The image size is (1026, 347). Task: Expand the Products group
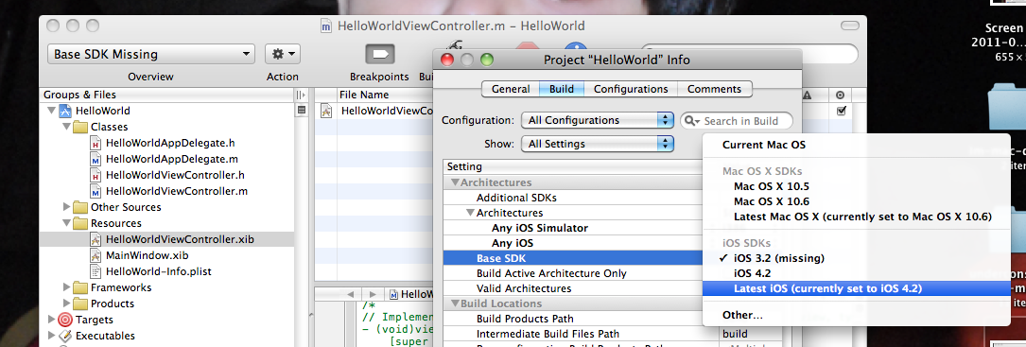66,304
